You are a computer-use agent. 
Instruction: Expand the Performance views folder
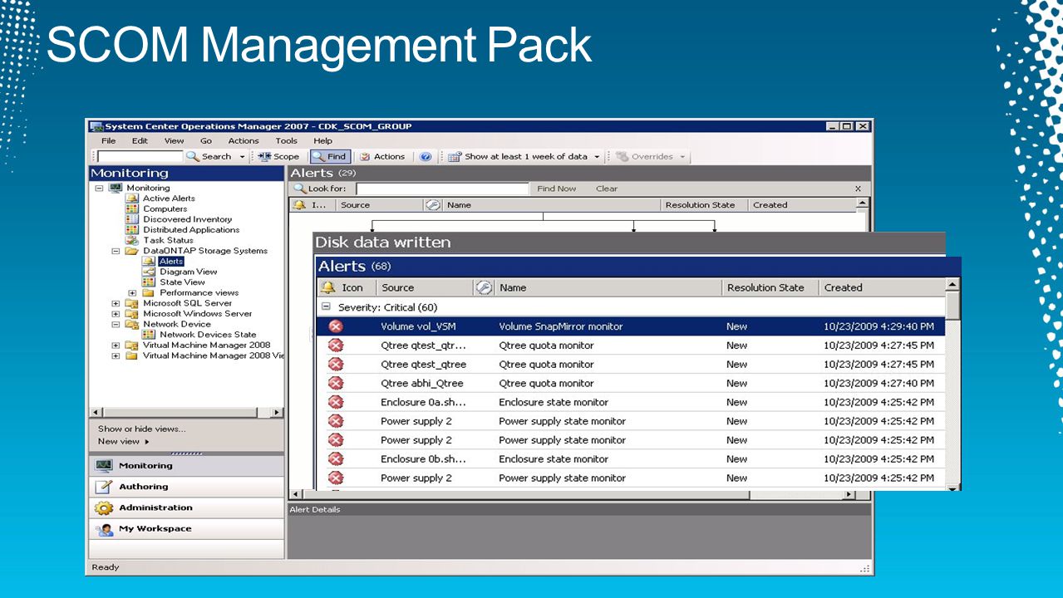[132, 293]
